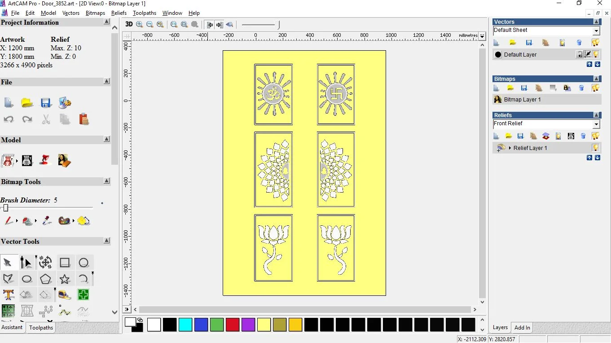Expand Relief Layer 1 arrow
This screenshot has width=611, height=343.
(x=510, y=148)
